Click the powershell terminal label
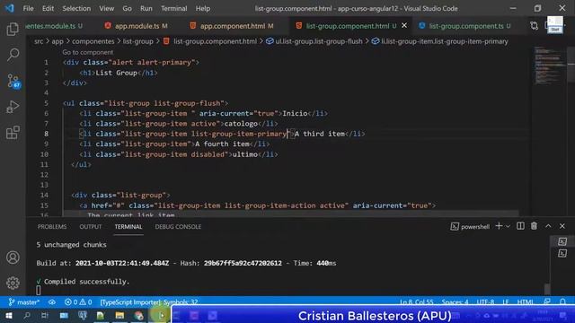This screenshot has width=575, height=323. point(470,227)
